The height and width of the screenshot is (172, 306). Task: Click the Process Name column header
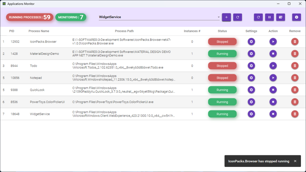click(x=39, y=31)
